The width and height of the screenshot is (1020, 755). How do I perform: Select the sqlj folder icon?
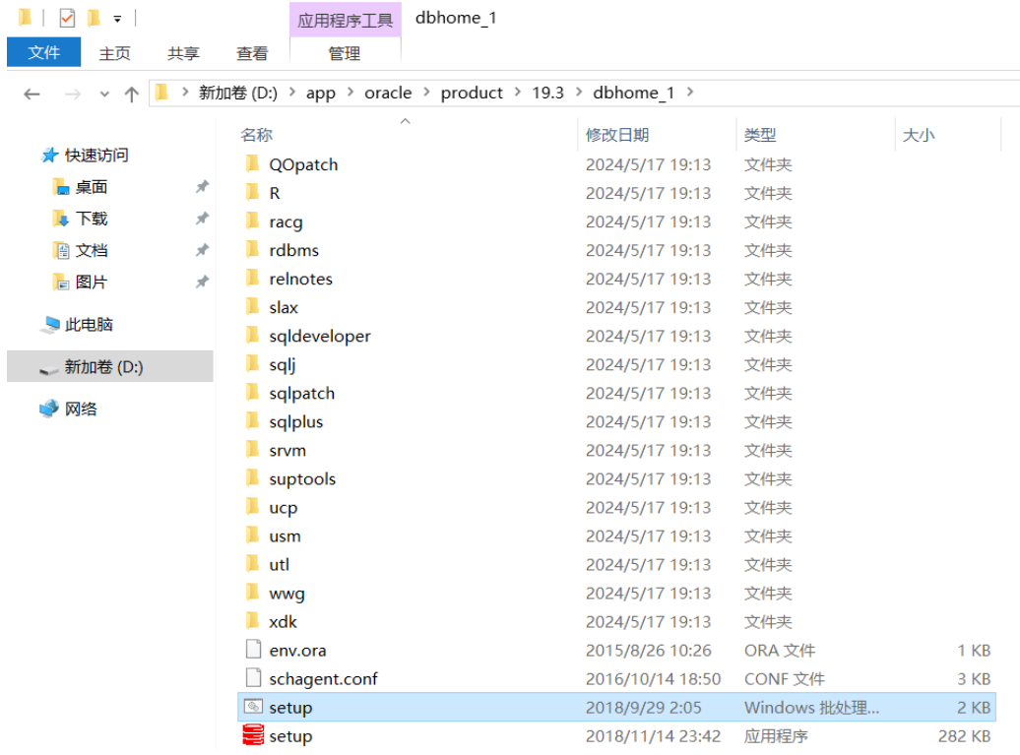click(253, 363)
